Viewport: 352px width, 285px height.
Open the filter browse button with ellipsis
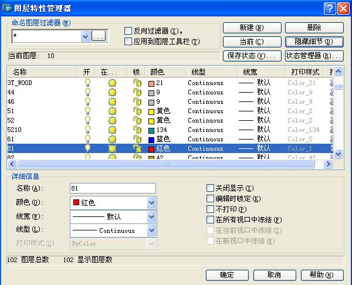click(x=99, y=36)
